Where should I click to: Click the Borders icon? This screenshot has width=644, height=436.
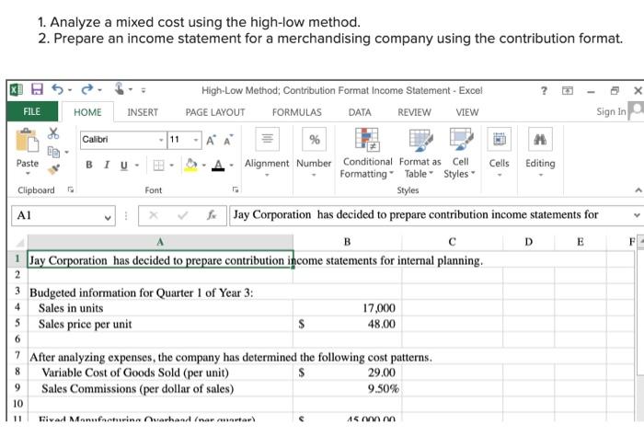tap(158, 166)
